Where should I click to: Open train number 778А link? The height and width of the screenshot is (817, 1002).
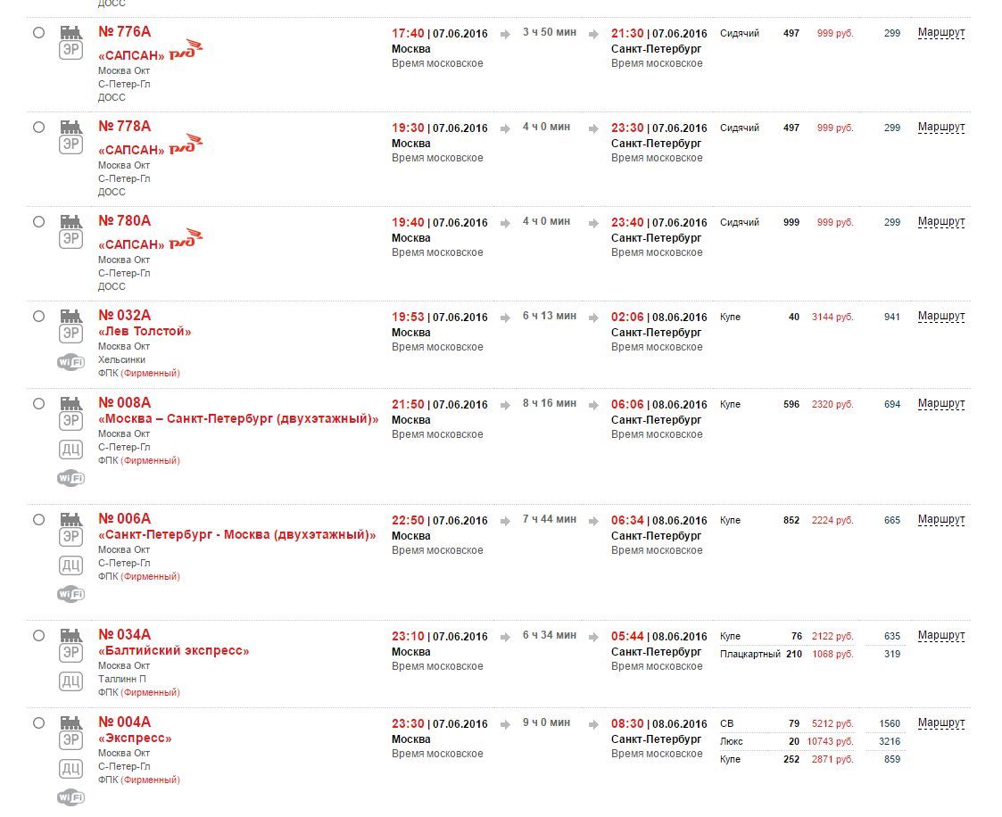(x=124, y=127)
